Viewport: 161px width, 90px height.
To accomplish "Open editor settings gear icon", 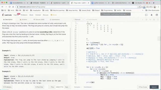I will tap(154, 19).
